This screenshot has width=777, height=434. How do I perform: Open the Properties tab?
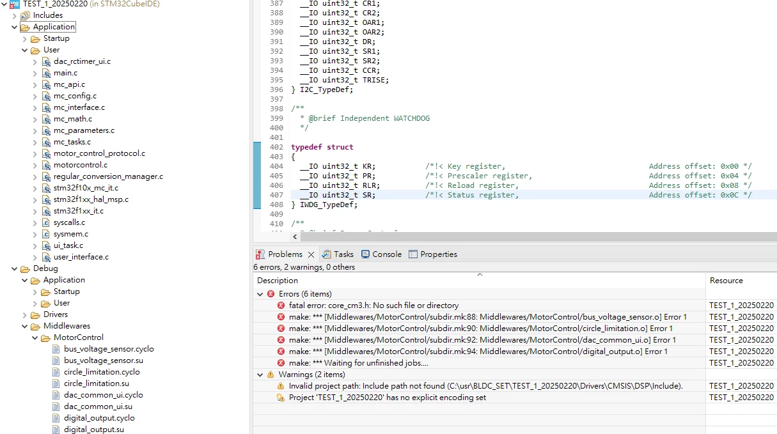click(433, 254)
